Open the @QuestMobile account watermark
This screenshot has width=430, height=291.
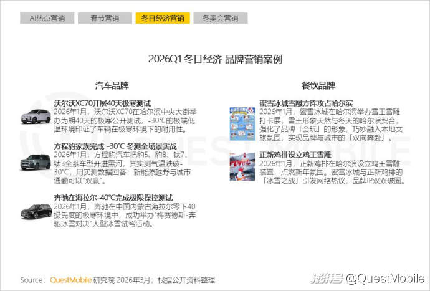pyautogui.click(x=385, y=277)
